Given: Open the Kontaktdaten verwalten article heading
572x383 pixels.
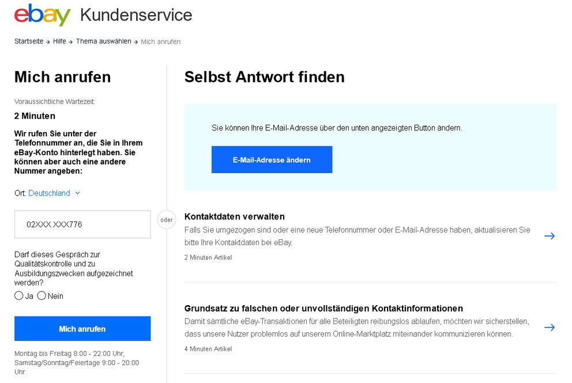Looking at the screenshot, I should tap(234, 216).
